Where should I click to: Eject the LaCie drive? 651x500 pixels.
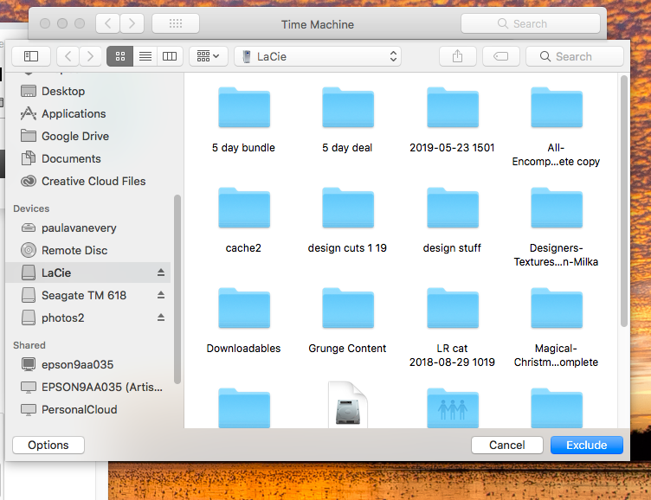[161, 272]
